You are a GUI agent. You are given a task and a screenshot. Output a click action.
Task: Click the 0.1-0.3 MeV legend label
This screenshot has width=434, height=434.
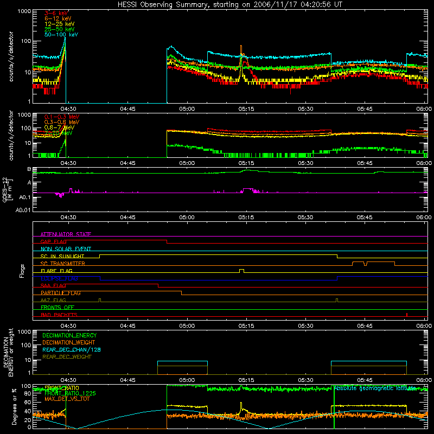tap(62, 117)
